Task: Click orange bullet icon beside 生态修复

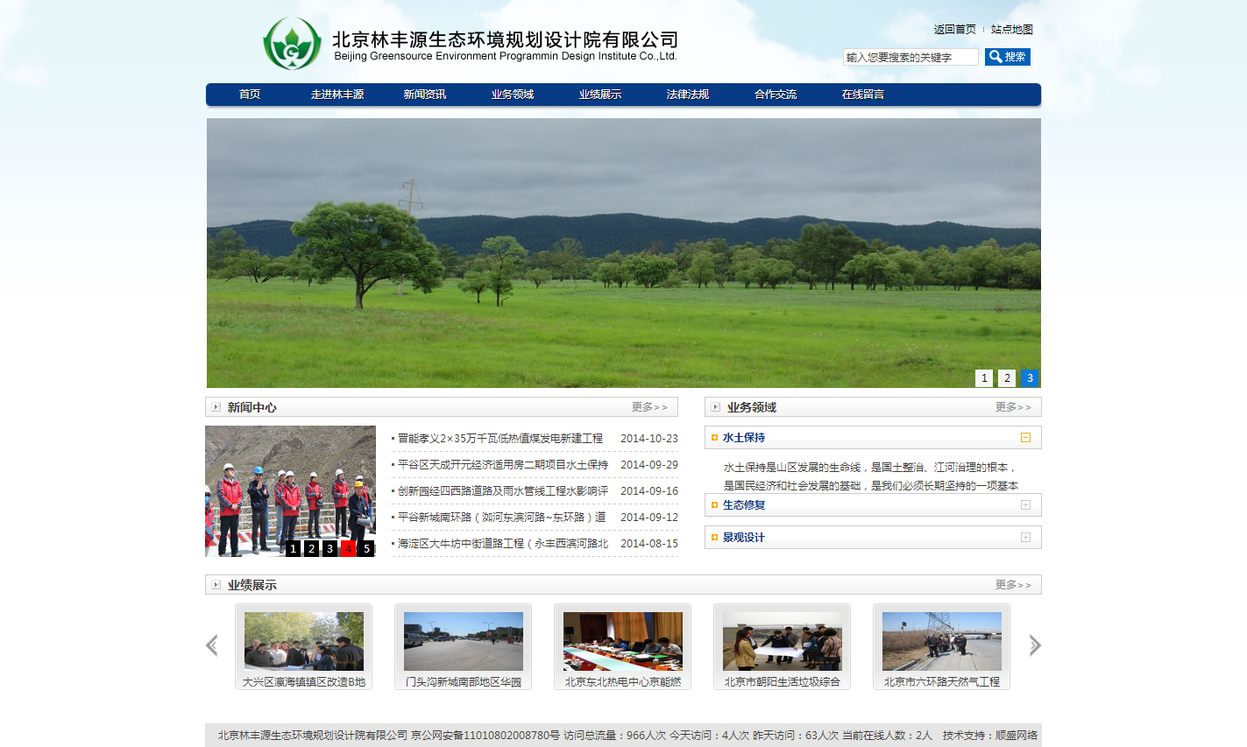Action: pos(715,505)
